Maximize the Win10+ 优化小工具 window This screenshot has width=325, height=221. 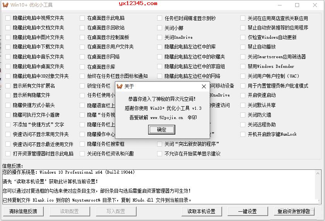(297, 5)
